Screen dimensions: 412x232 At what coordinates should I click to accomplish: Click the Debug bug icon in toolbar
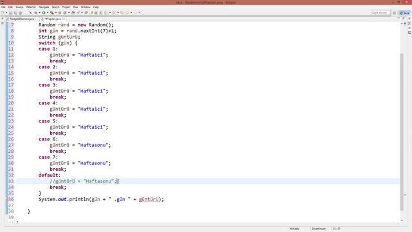pyautogui.click(x=36, y=13)
